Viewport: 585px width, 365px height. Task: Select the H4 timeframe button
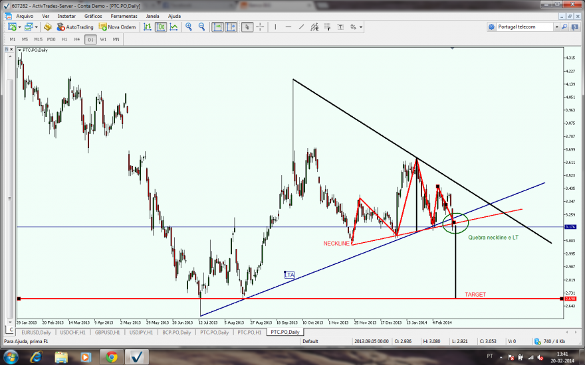[x=77, y=39]
